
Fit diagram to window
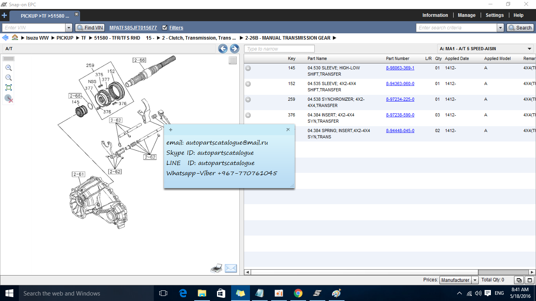(x=9, y=87)
